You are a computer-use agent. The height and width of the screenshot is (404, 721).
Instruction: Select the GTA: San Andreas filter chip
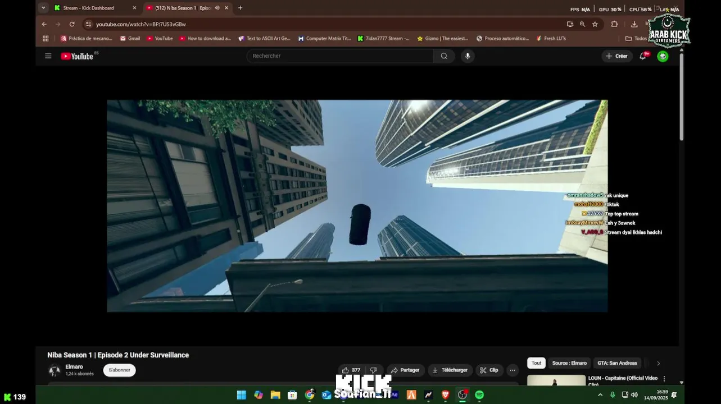coord(617,363)
